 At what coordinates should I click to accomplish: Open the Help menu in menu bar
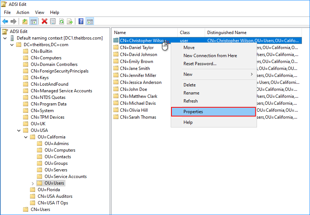pyautogui.click(x=54, y=12)
